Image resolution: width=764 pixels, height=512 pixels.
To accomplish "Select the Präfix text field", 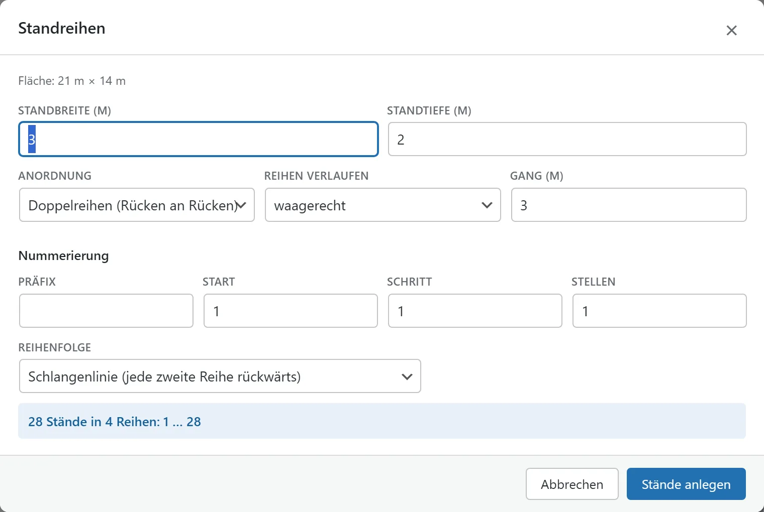I will [x=106, y=311].
